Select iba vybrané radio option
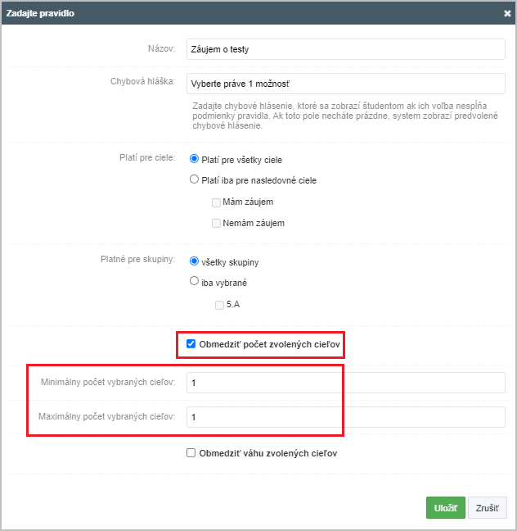Image resolution: width=517 pixels, height=531 pixels. coord(194,281)
